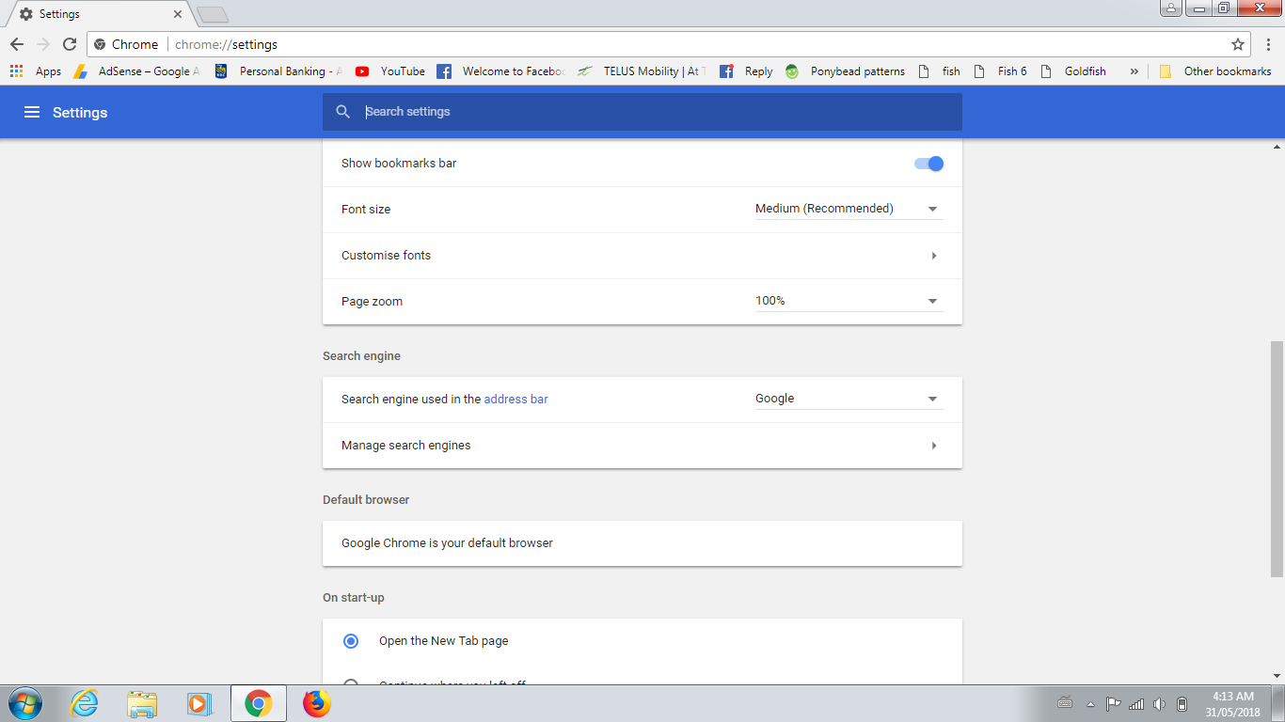Go back using the browser Back arrow
This screenshot has width=1285, height=722.
coord(17,44)
